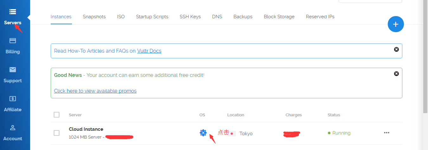Screen dimensions: 428x150
Task: Check the Cloud Instance row checkbox
Action: pyautogui.click(x=57, y=133)
